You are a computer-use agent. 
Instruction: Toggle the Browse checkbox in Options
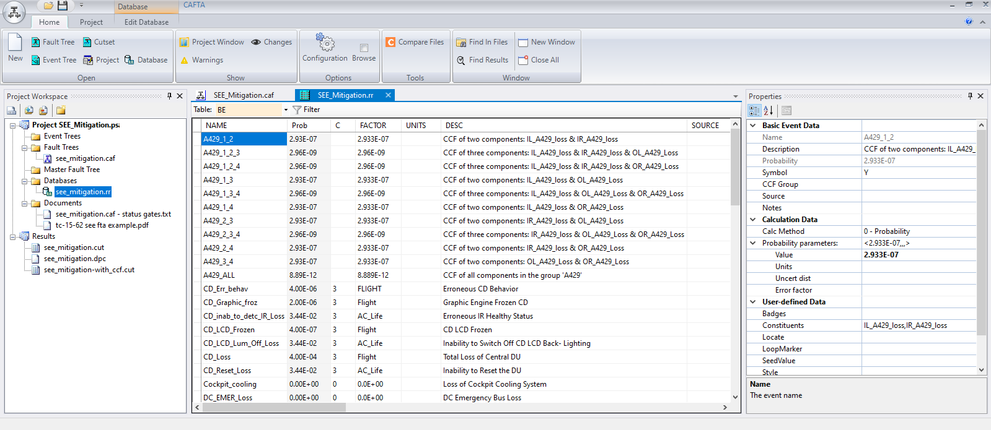tap(364, 48)
